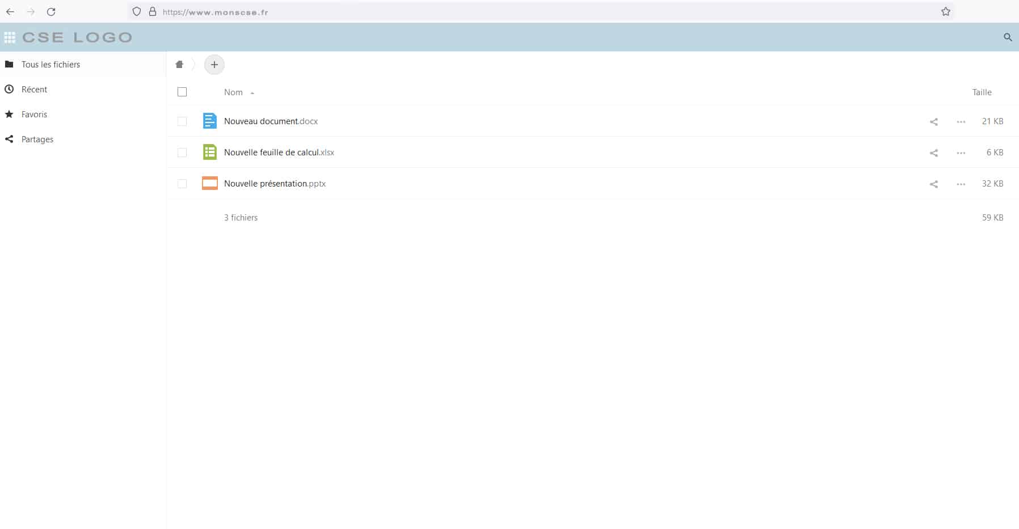This screenshot has width=1019, height=529.
Task: Click the 59 KB total size
Action: pyautogui.click(x=992, y=218)
